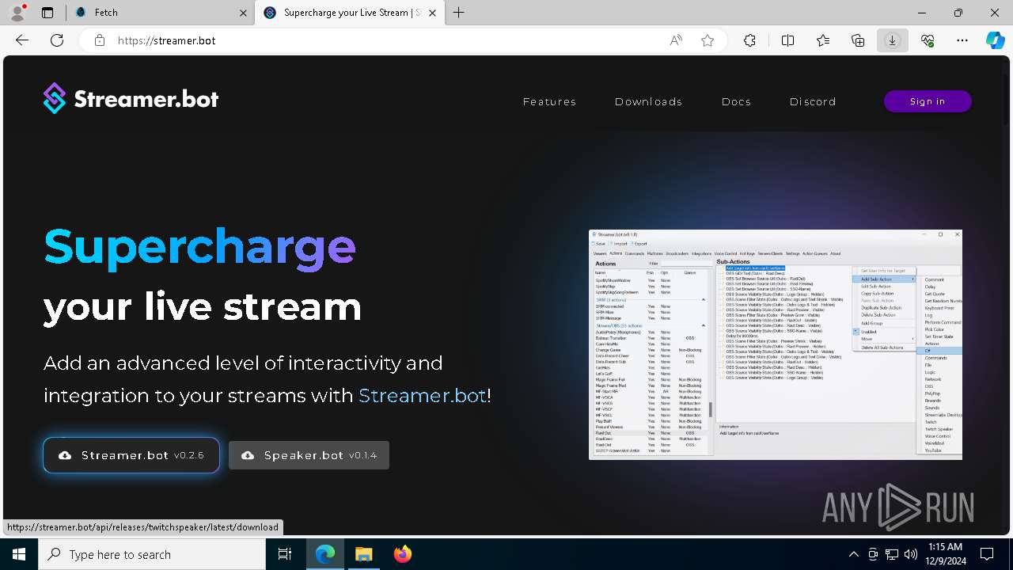Open the Favorites list

click(x=823, y=40)
